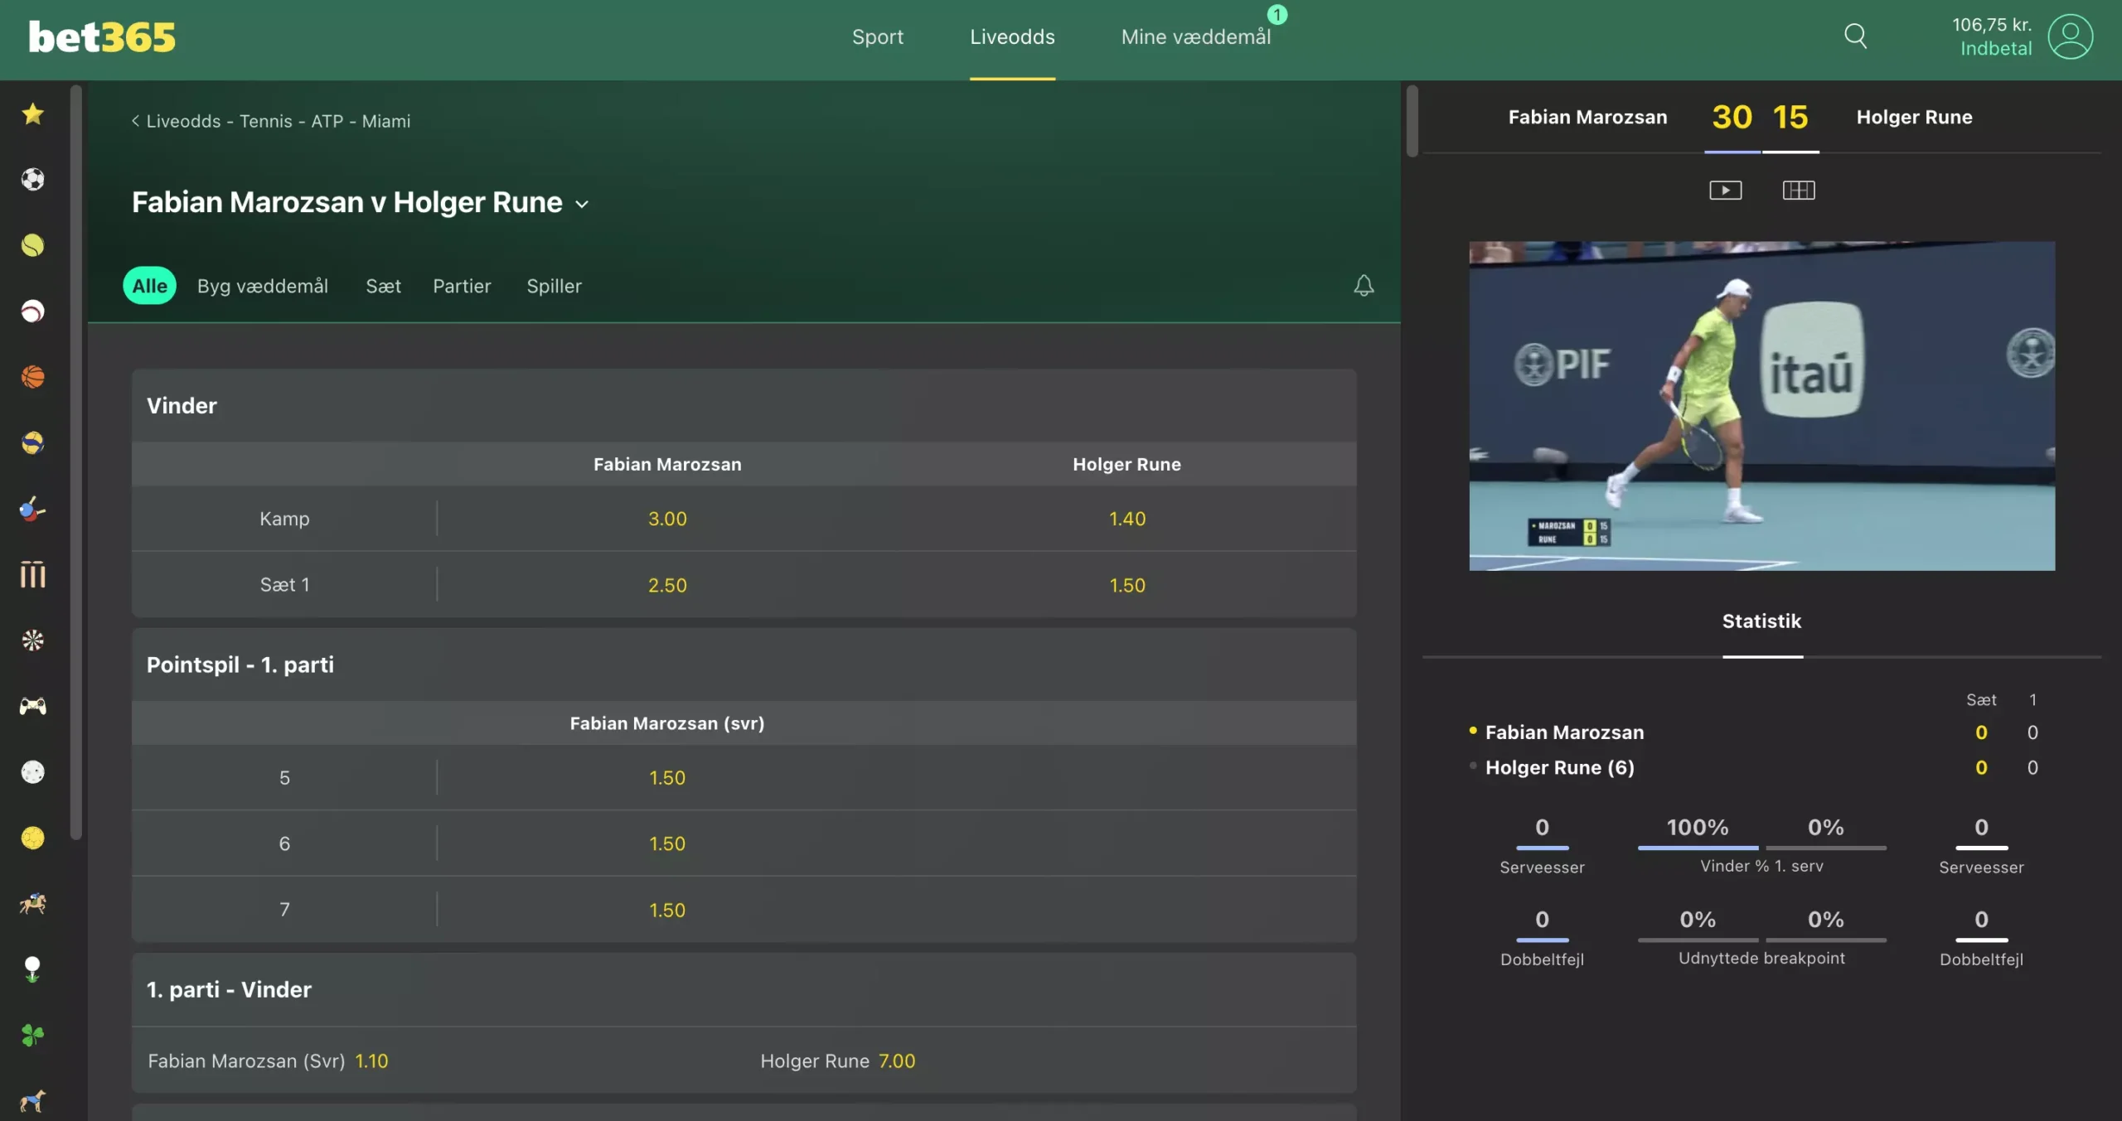Click Fabian Marozsan name in statistics
This screenshot has height=1121, width=2122.
coord(1564,732)
